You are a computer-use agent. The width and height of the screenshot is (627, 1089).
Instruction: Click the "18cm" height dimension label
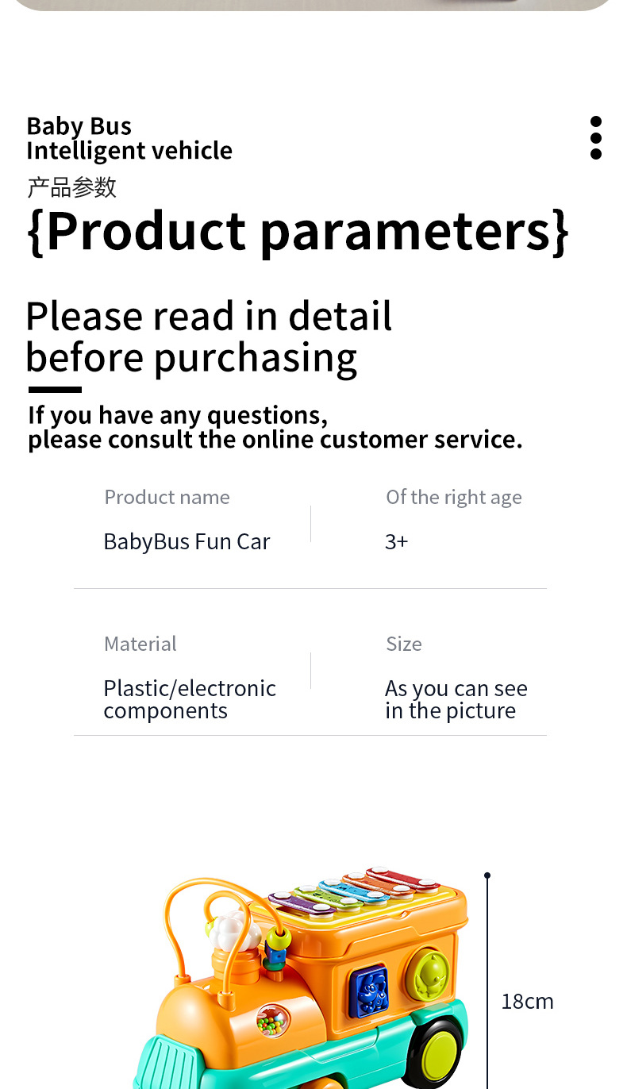[x=527, y=1002]
